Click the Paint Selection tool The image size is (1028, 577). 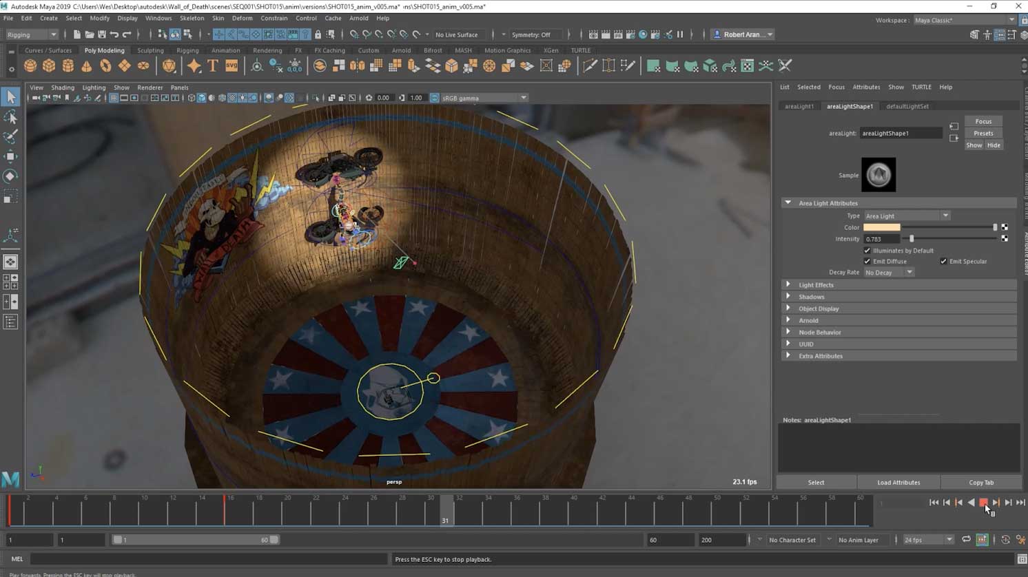click(x=10, y=137)
